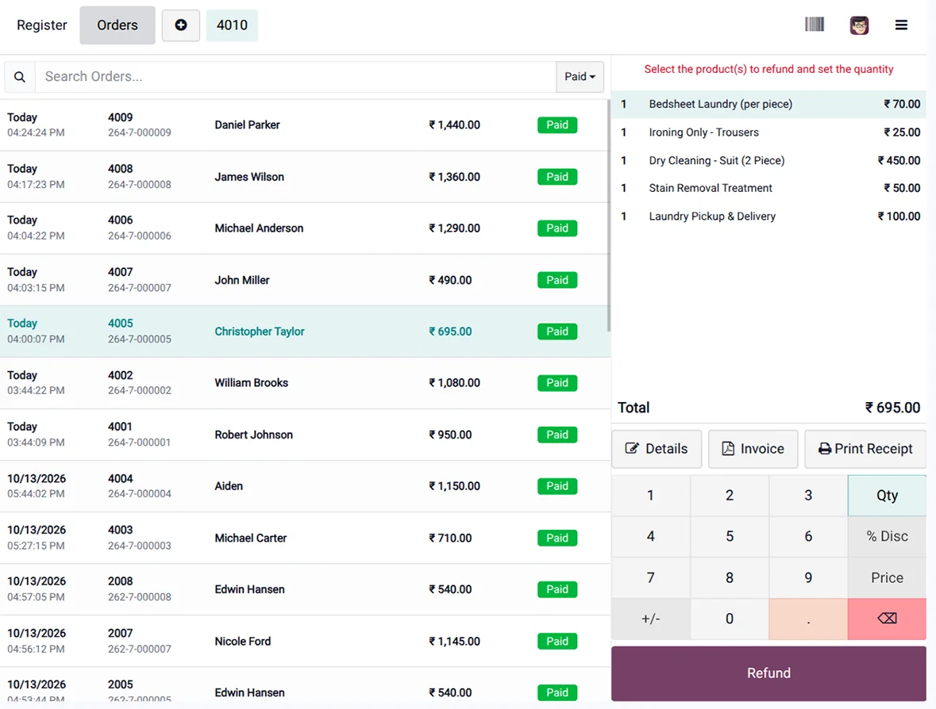
Task: Switch to the Register tab
Action: [x=42, y=25]
